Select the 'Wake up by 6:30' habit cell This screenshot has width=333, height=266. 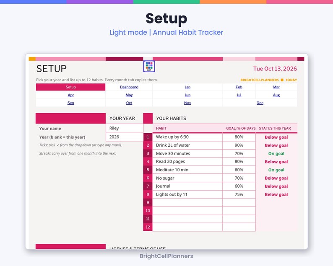click(187, 137)
